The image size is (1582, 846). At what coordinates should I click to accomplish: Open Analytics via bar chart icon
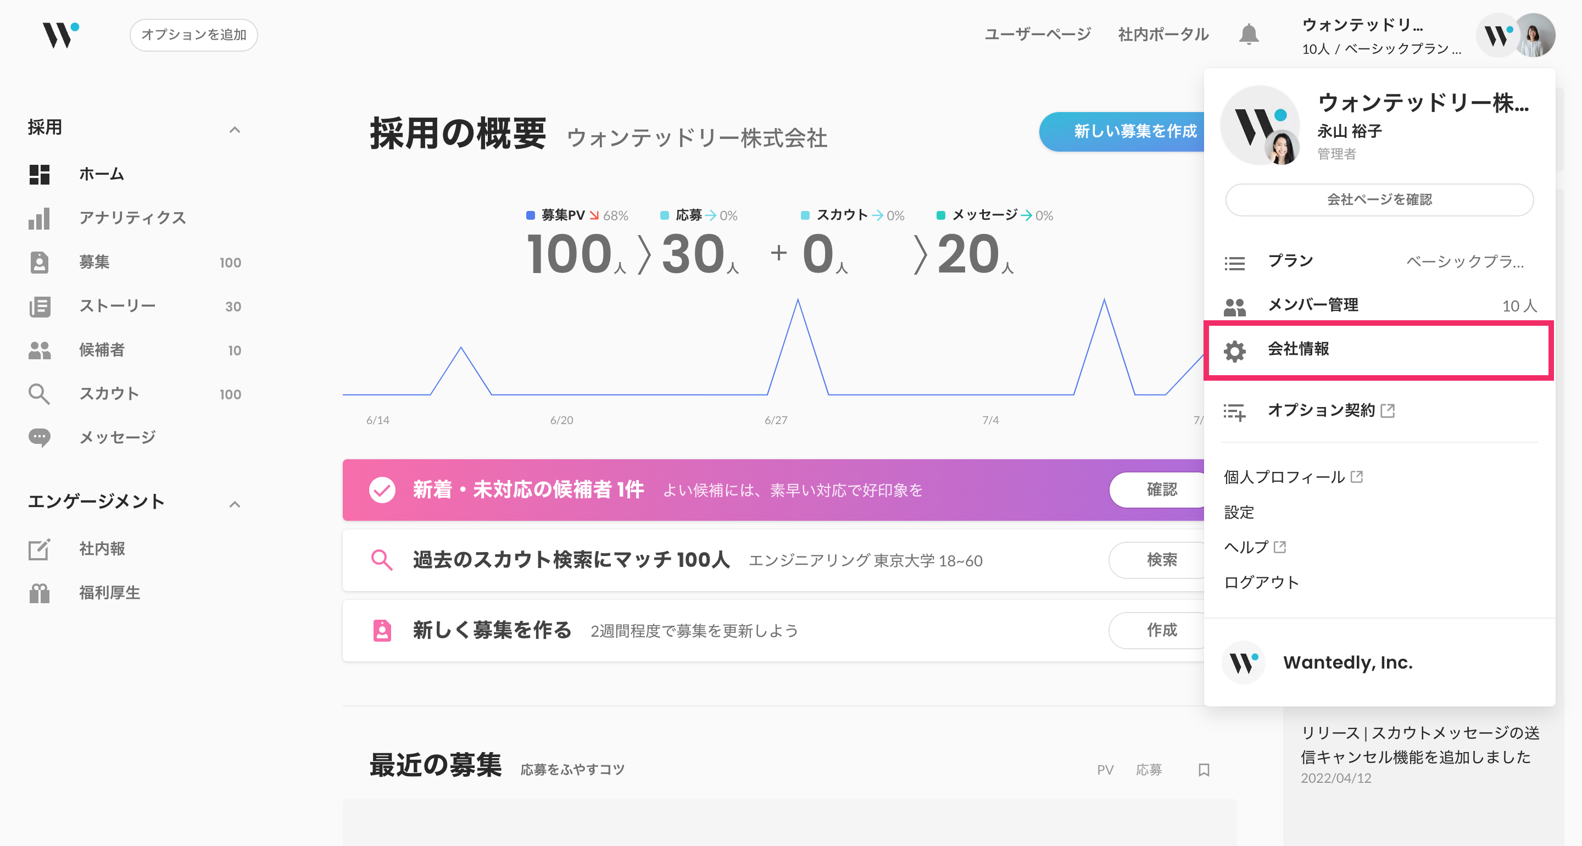click(40, 218)
